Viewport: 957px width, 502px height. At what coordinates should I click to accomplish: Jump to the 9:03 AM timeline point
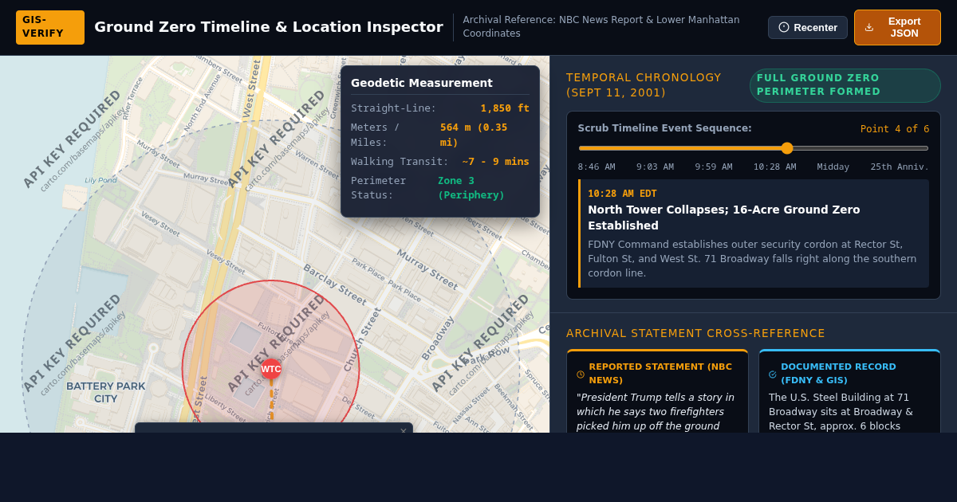coord(655,167)
